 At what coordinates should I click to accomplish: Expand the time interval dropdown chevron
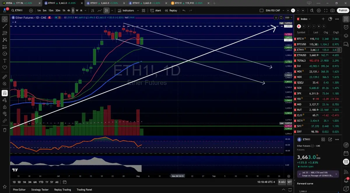(x=85, y=11)
